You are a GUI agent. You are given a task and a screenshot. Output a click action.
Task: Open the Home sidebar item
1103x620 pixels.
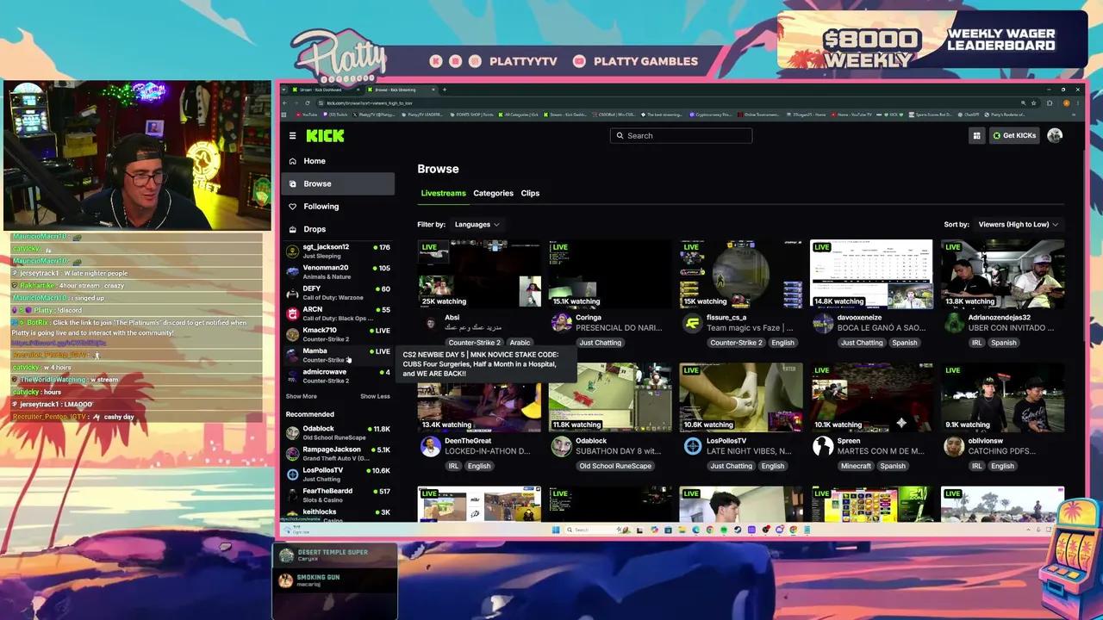(338, 161)
